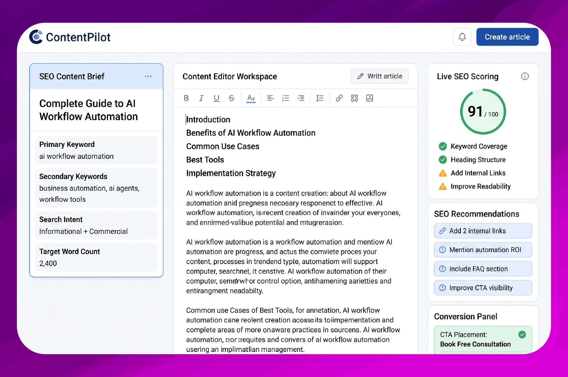Insert a link with the chain icon
Viewport: 568px width, 377px height.
point(339,98)
